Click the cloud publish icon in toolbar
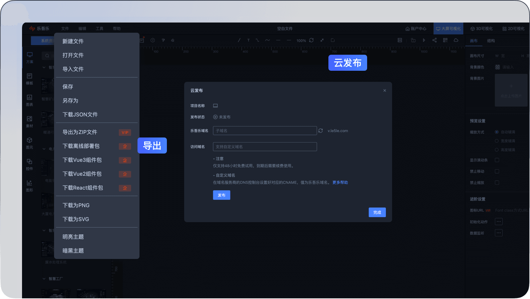530x299 pixels. pyautogui.click(x=456, y=40)
